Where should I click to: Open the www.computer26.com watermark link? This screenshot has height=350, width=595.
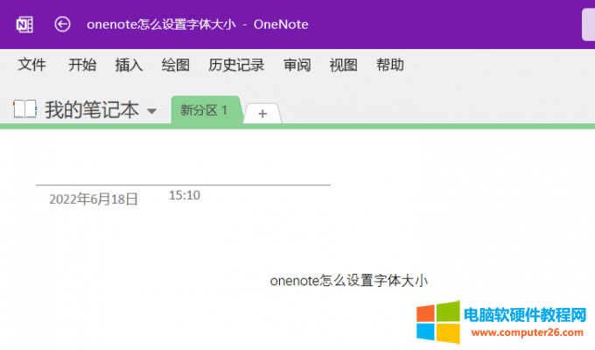[x=527, y=332]
